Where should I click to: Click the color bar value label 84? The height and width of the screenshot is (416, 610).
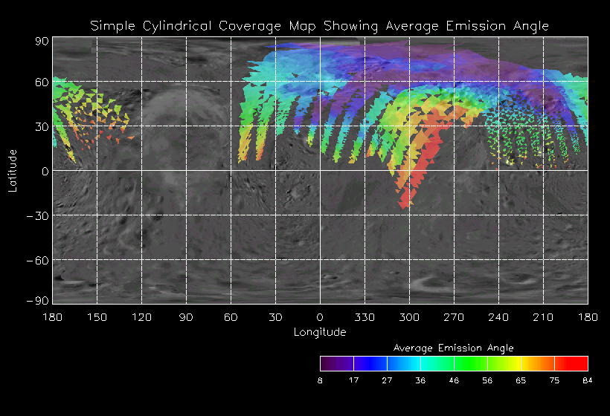click(588, 380)
